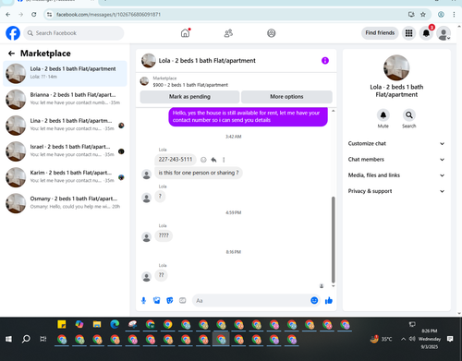The height and width of the screenshot is (361, 462).
Task: React to the 227-243-5111 message with emoji
Action: pyautogui.click(x=203, y=160)
